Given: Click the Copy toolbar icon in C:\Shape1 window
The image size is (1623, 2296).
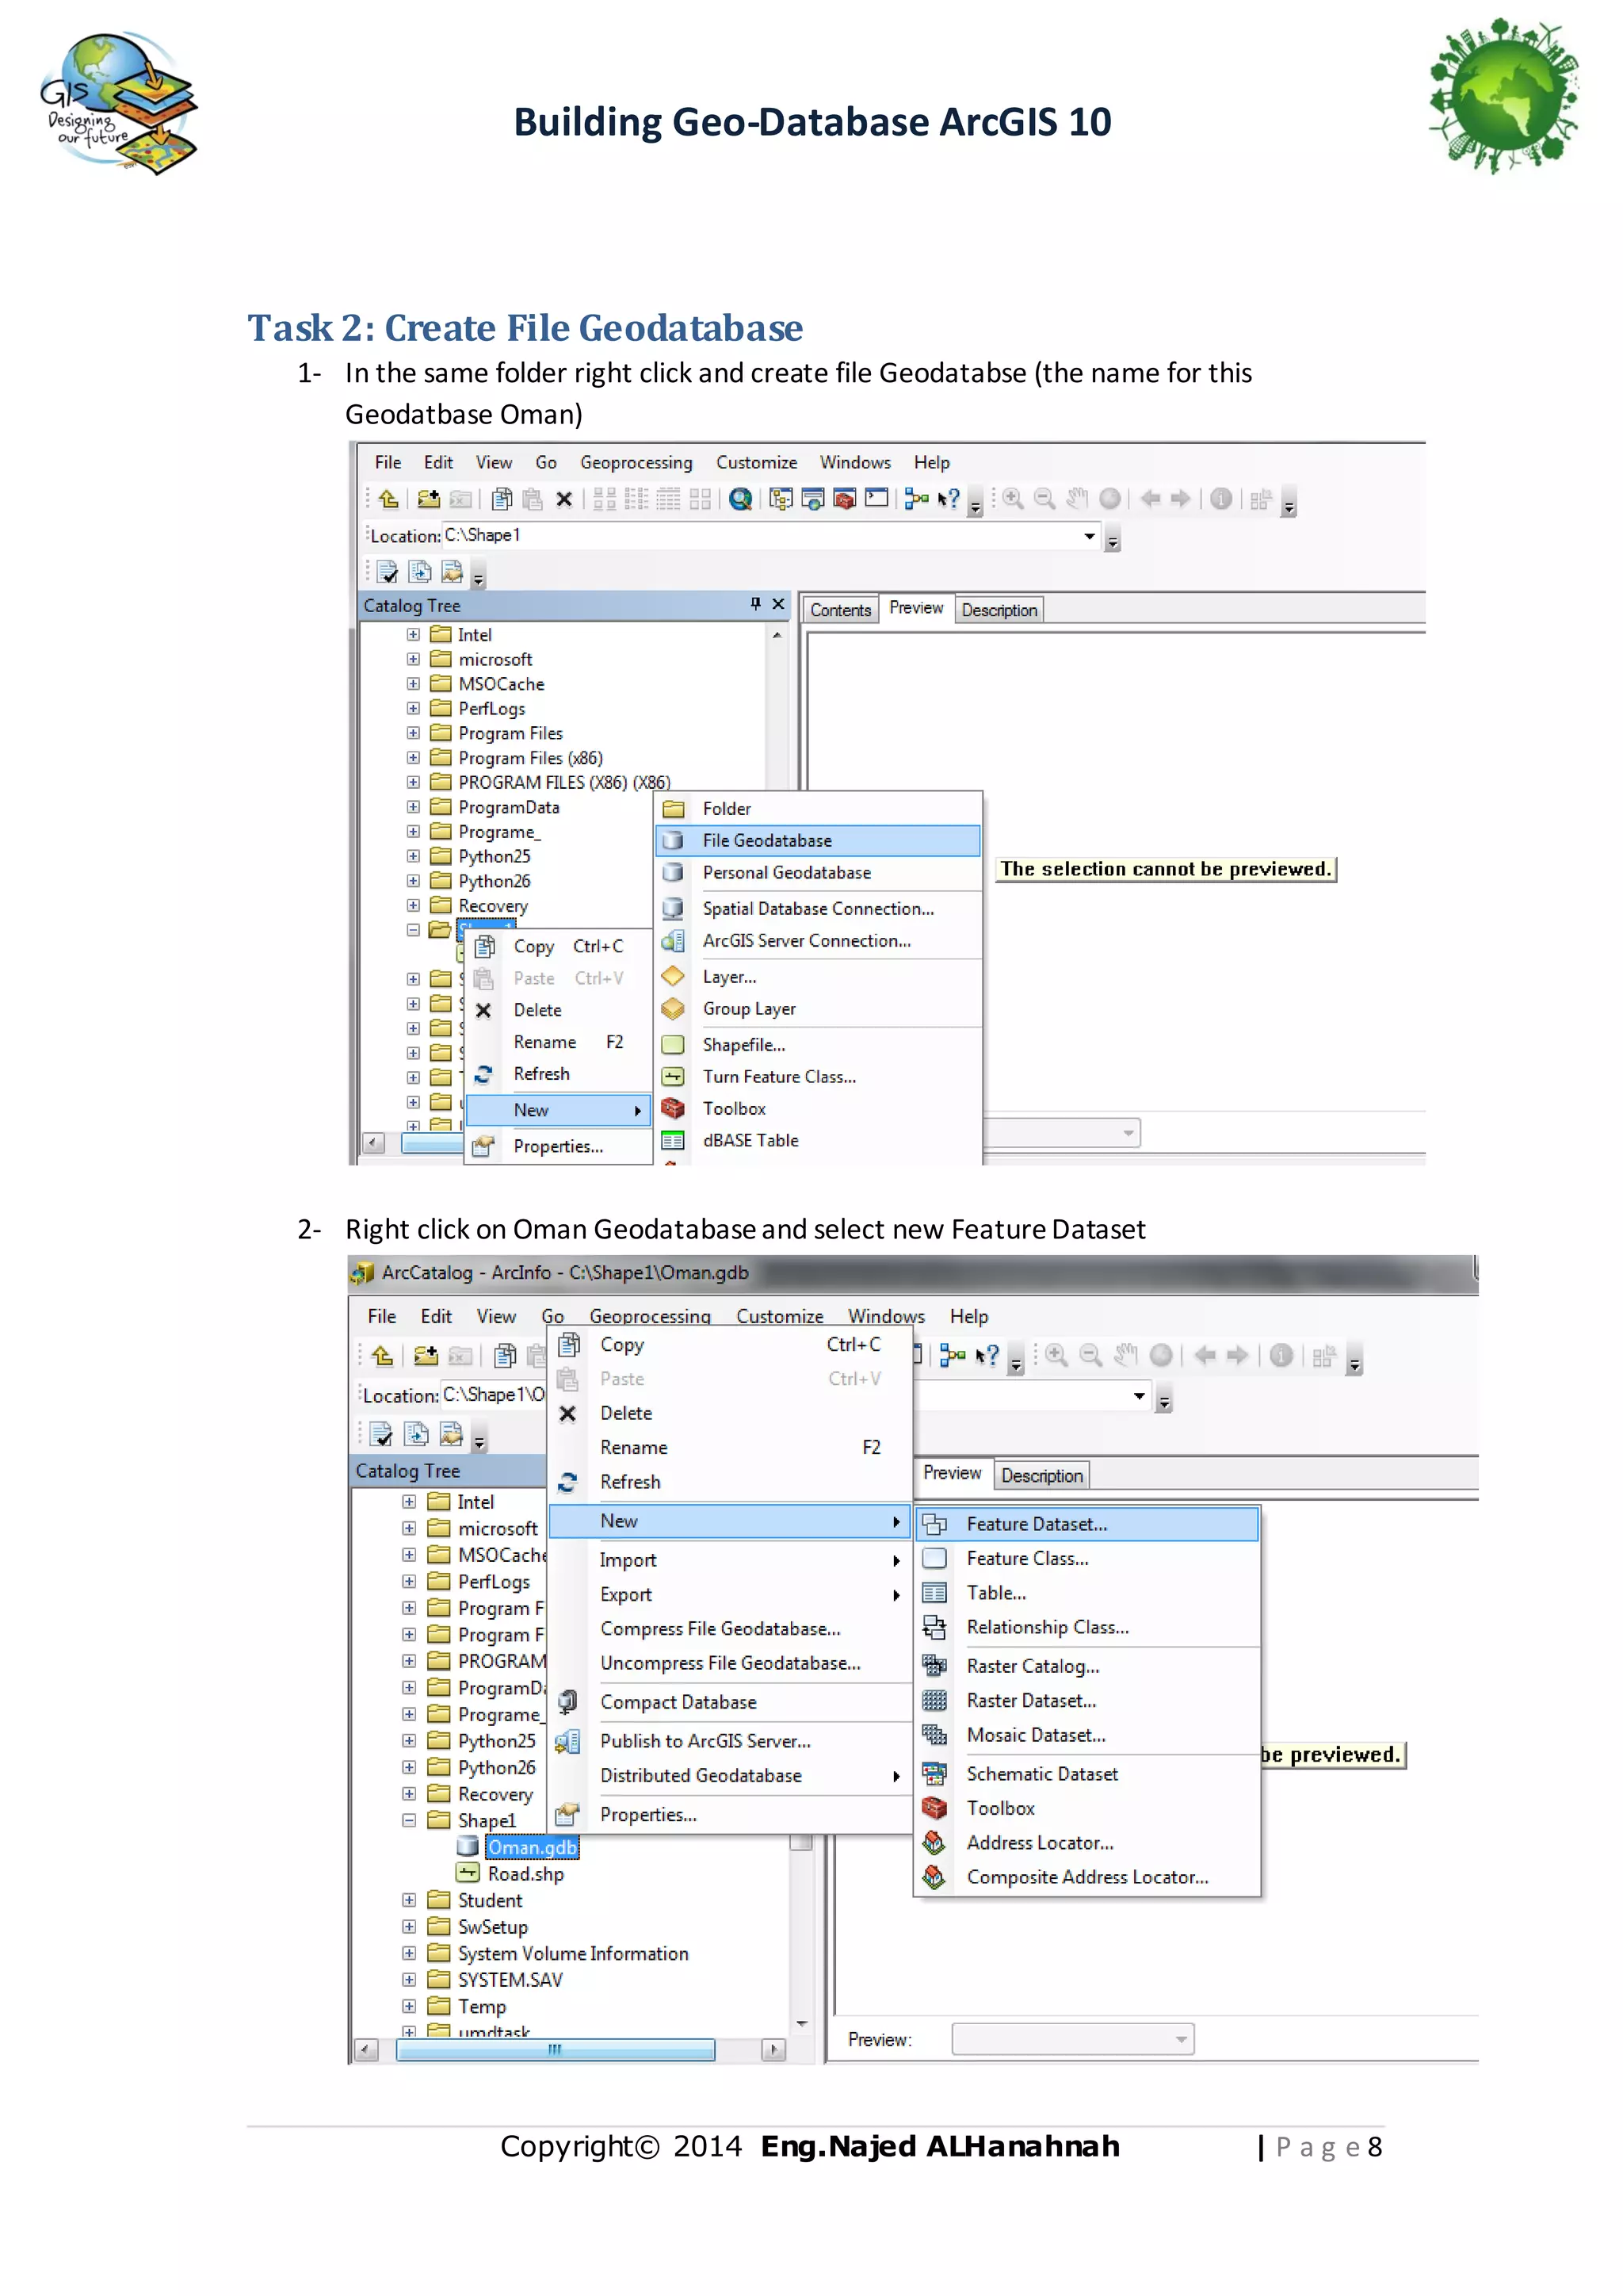Looking at the screenshot, I should click(x=502, y=499).
